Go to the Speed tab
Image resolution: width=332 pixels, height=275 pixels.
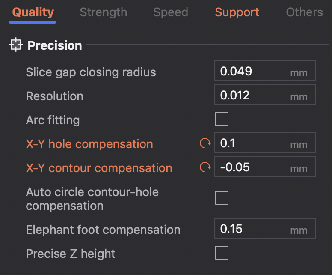171,12
